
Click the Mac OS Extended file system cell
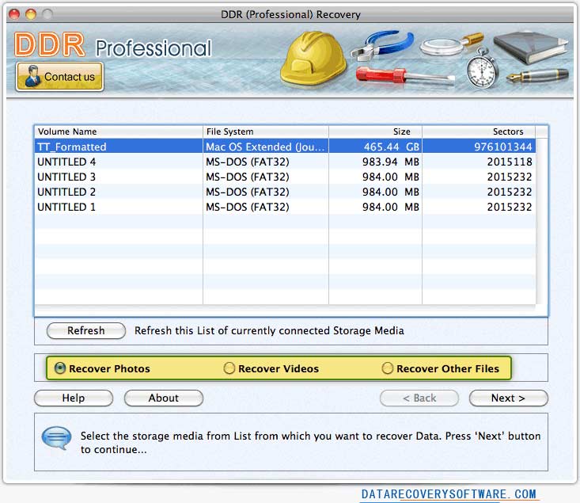pyautogui.click(x=265, y=147)
